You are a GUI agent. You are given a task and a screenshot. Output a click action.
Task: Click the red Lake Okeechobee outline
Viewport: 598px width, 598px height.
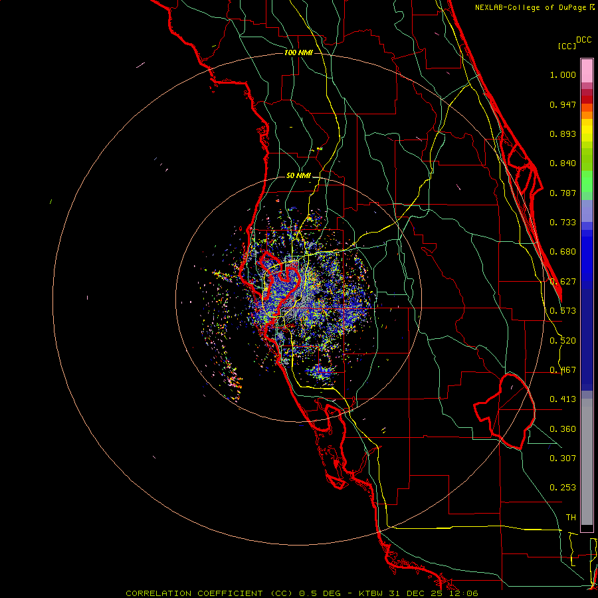504,412
